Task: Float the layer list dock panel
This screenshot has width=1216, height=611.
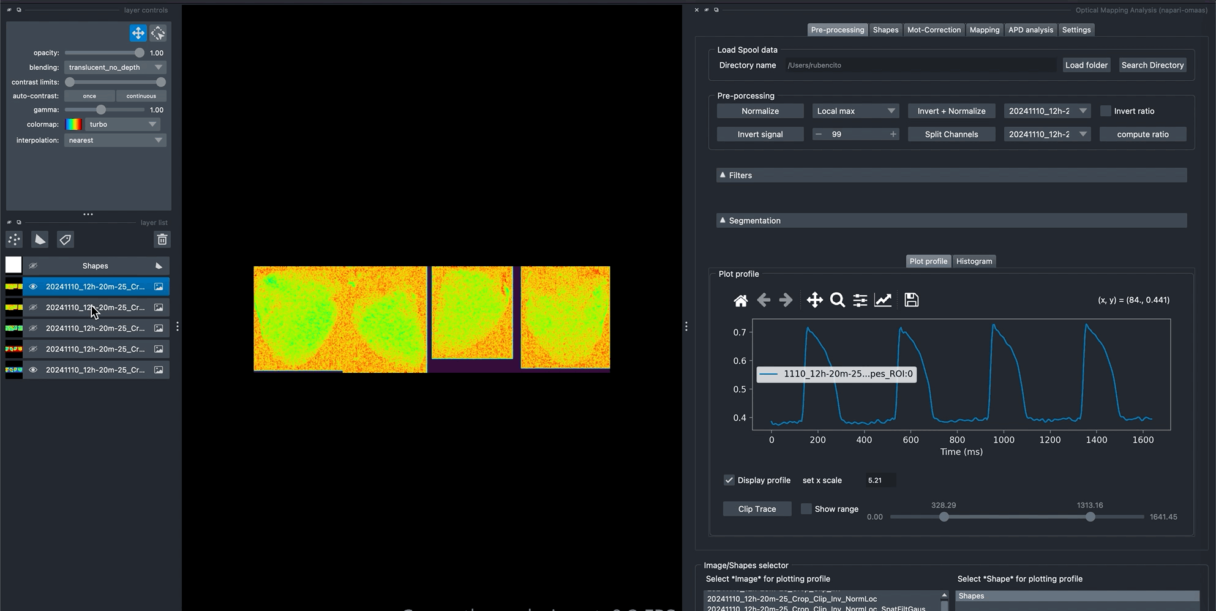Action: coord(19,222)
